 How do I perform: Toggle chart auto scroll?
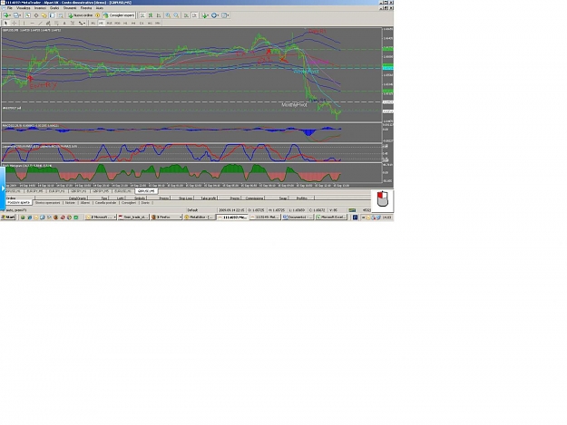tap(186, 15)
